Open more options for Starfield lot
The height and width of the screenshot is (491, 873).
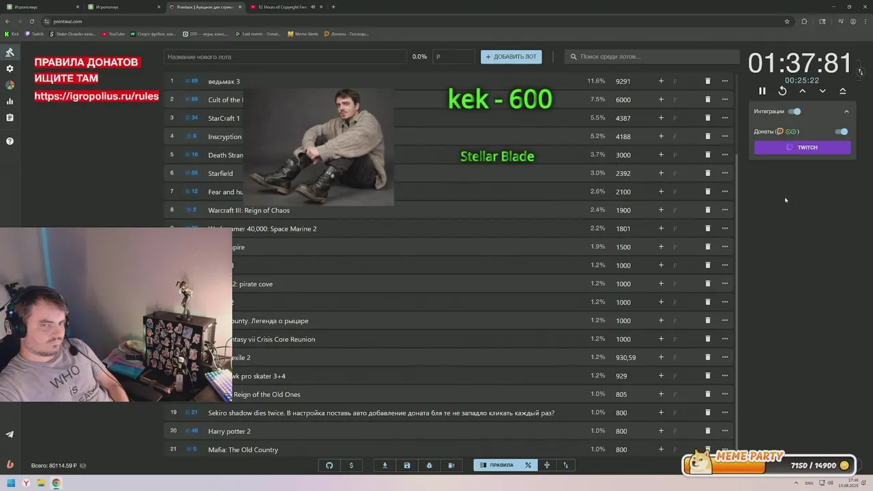click(725, 173)
